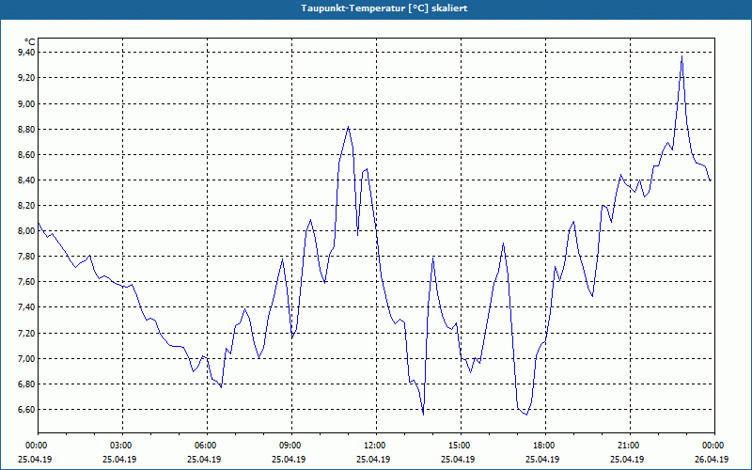Click the 6,80 y-axis value
The image size is (752, 470).
click(x=26, y=384)
